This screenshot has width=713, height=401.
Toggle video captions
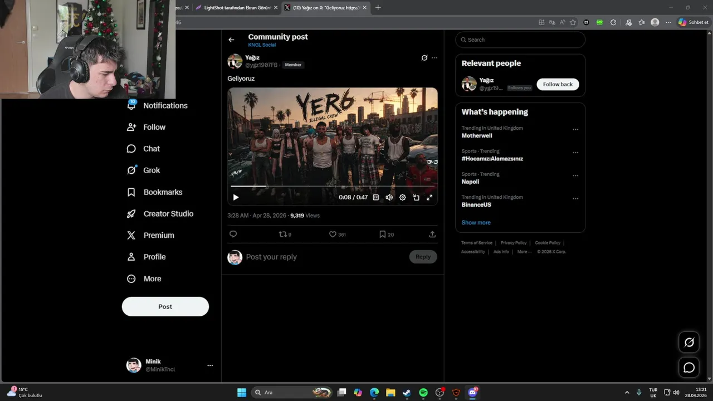376,197
